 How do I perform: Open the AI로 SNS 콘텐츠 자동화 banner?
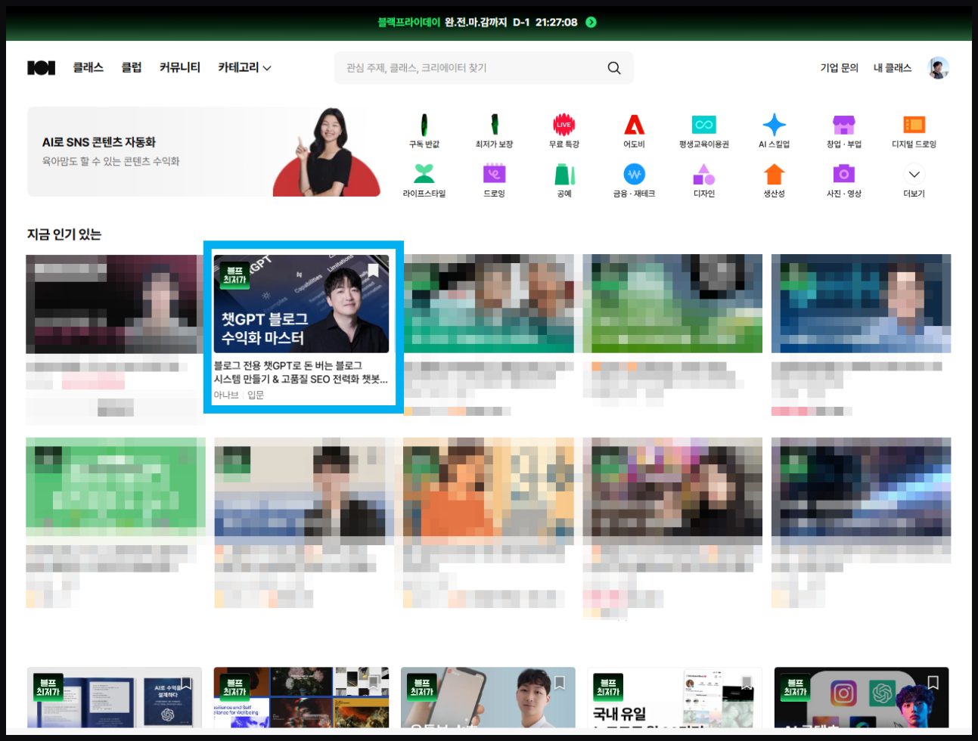pos(204,151)
